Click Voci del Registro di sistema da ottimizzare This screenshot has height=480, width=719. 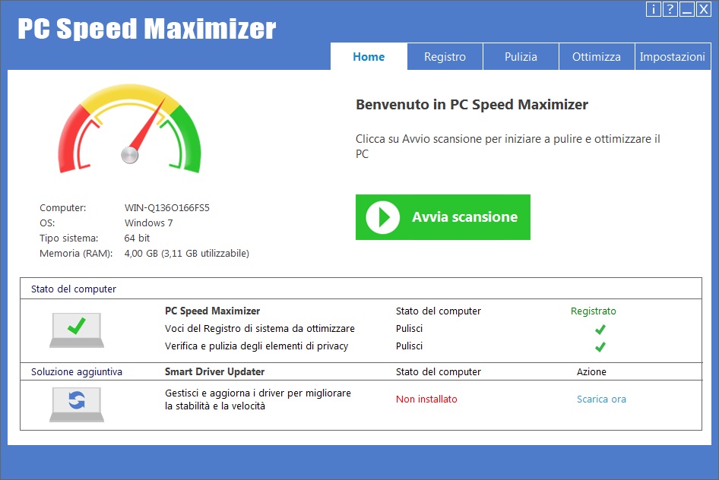click(x=259, y=328)
